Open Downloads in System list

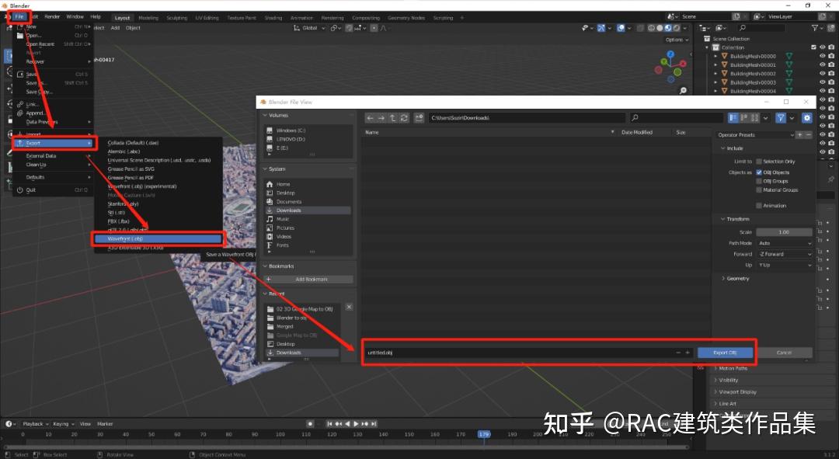click(308, 210)
